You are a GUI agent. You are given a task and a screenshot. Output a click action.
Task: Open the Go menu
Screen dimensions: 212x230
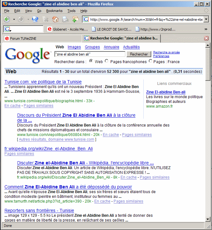tap(39, 11)
